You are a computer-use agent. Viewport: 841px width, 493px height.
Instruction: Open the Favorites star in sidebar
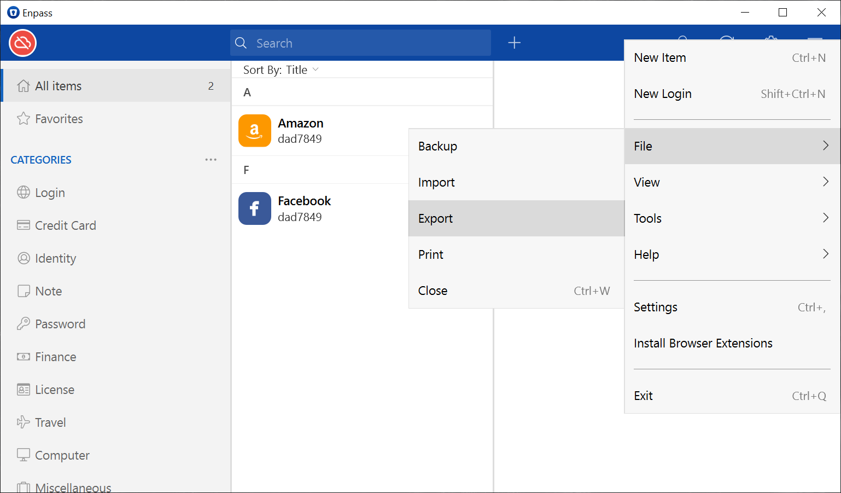tap(24, 119)
